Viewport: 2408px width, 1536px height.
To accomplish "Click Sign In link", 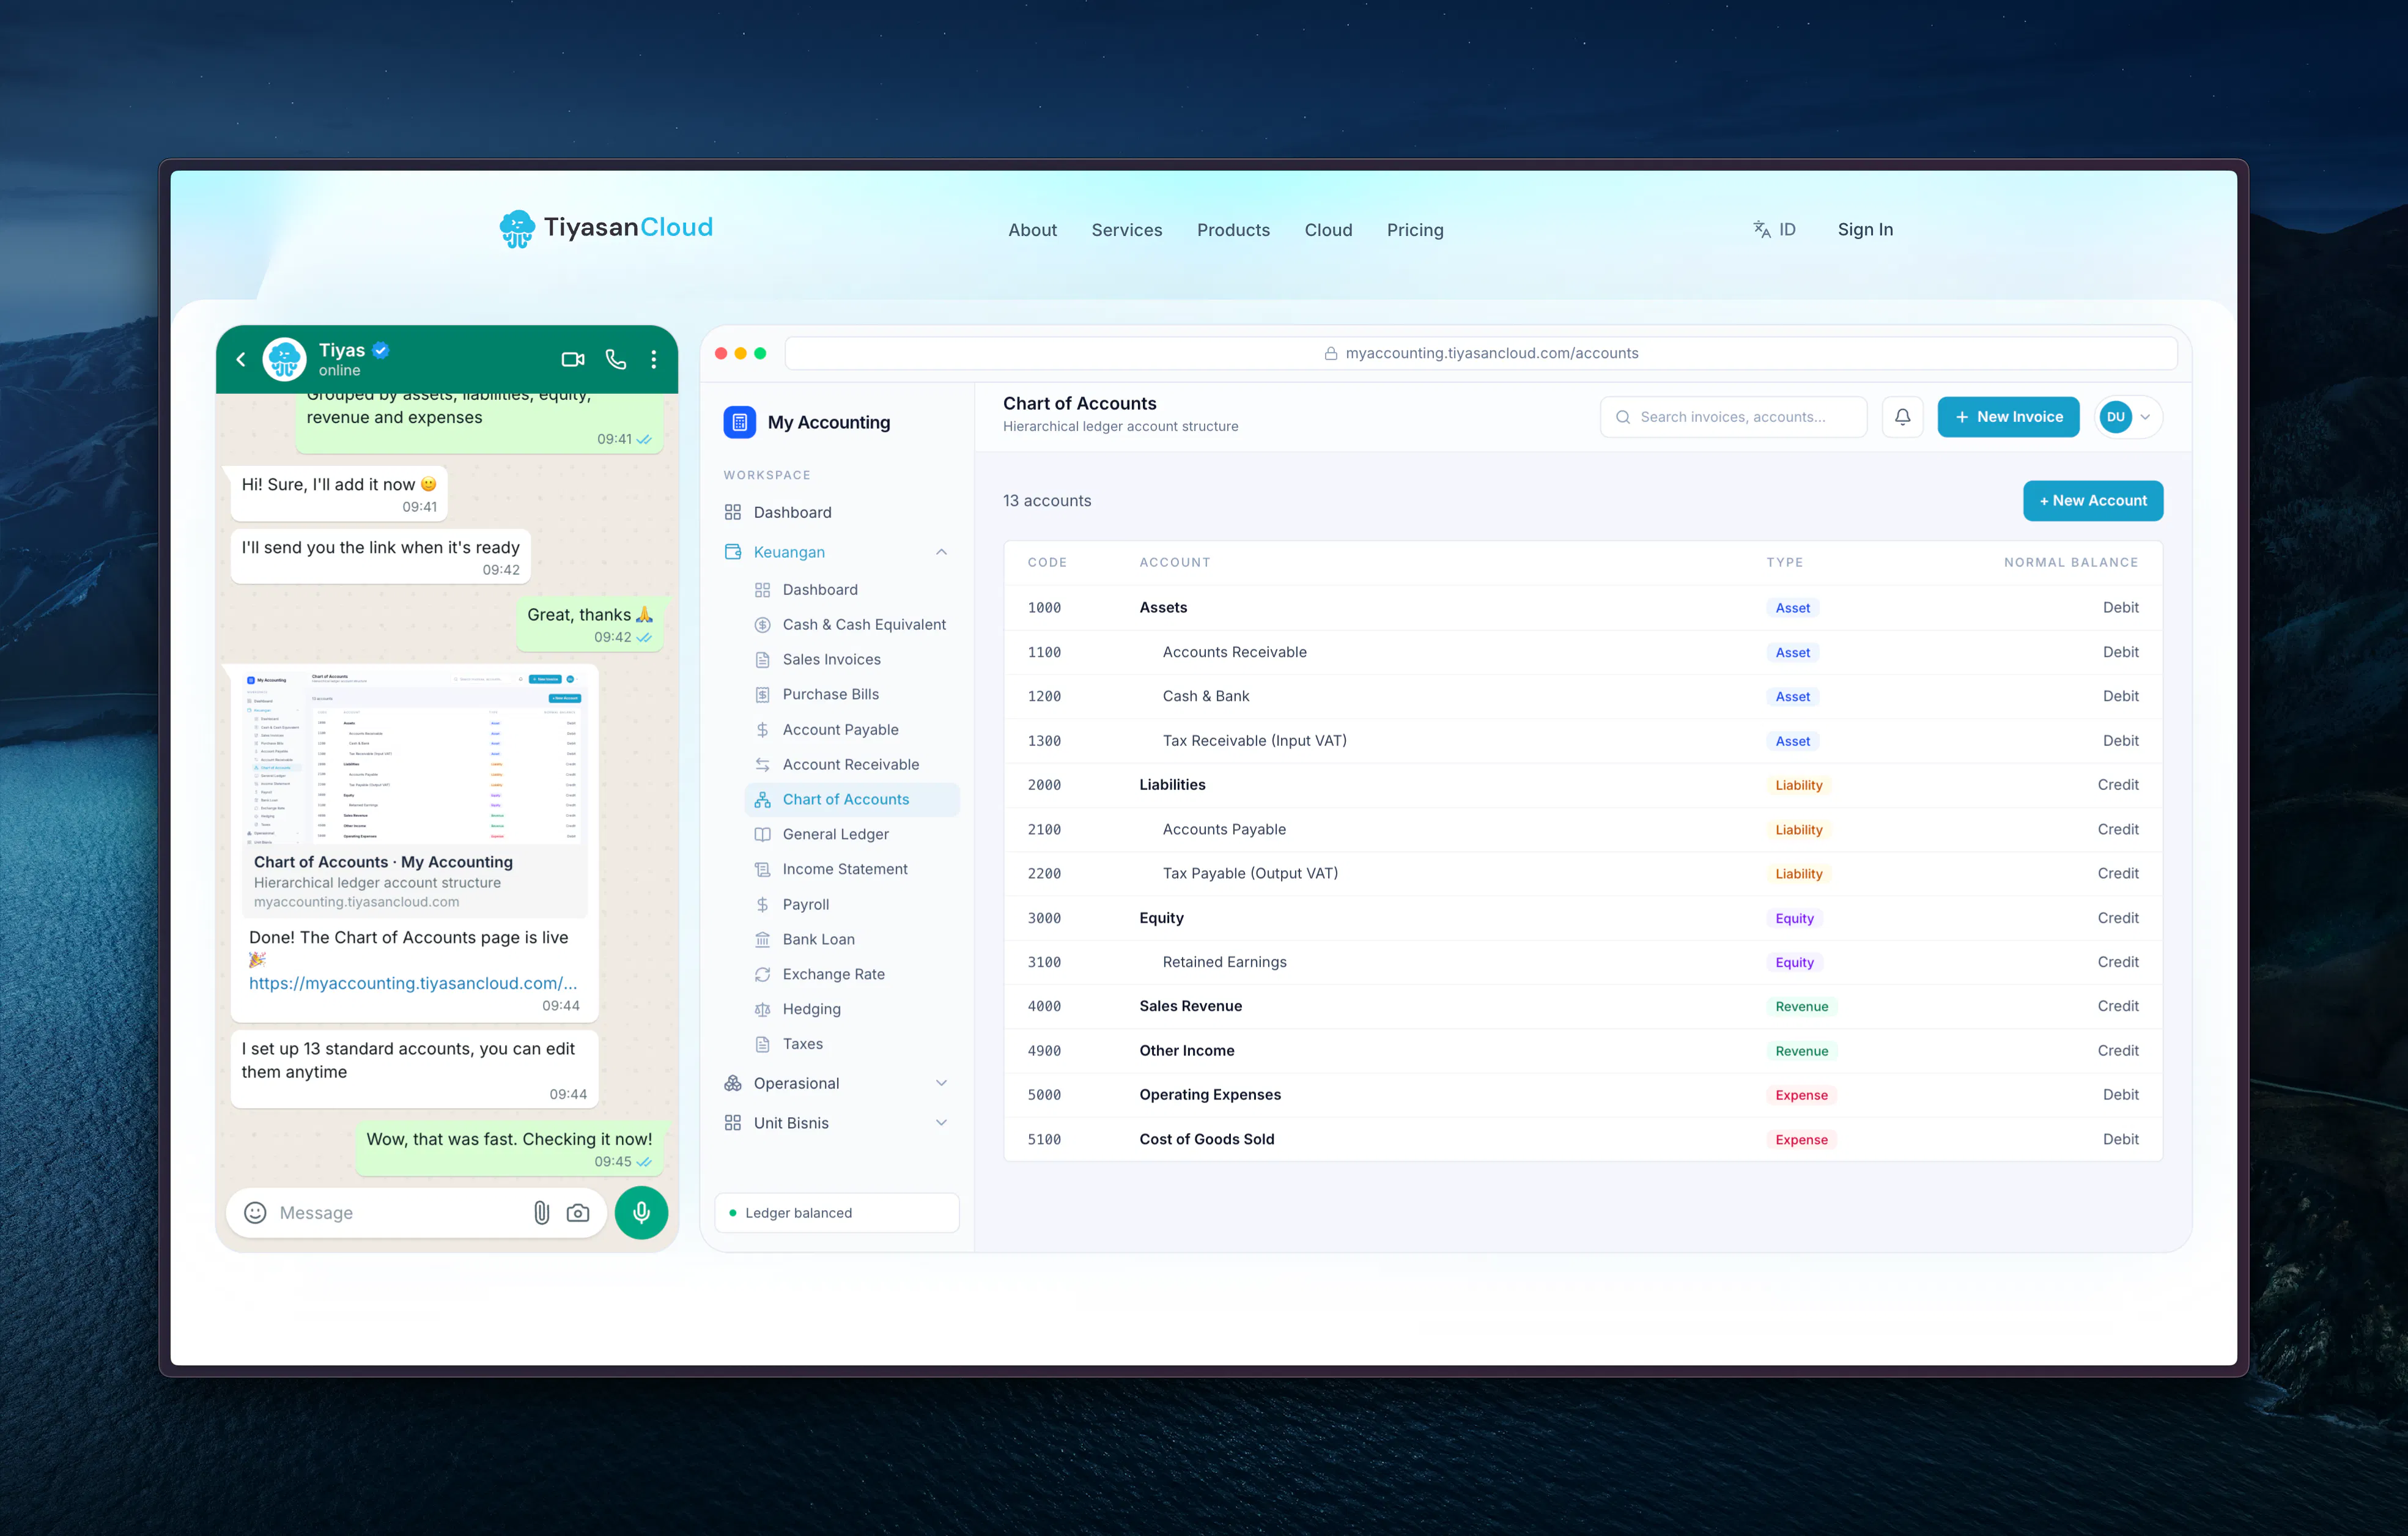I will pyautogui.click(x=1865, y=229).
